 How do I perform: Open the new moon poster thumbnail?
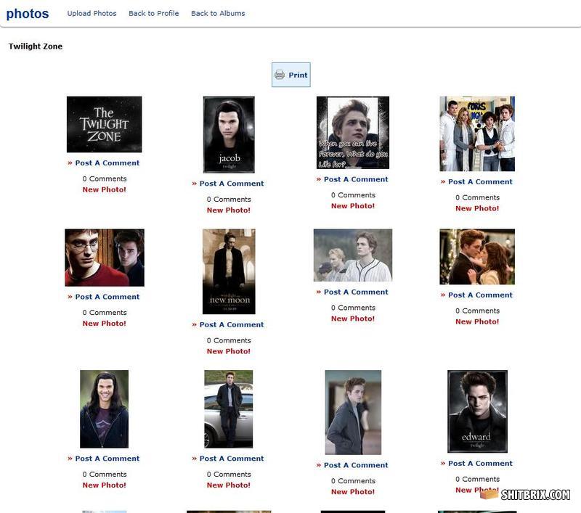click(x=229, y=271)
